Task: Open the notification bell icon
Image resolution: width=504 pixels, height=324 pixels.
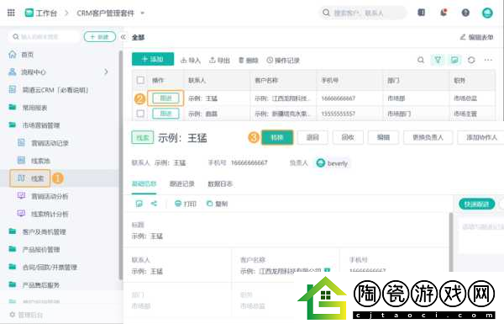Action: (444, 13)
